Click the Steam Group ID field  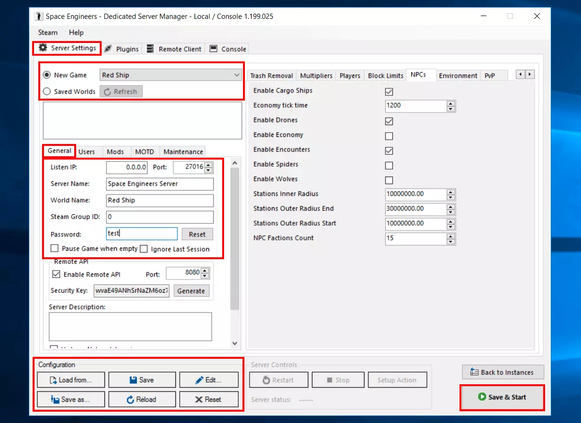click(160, 217)
